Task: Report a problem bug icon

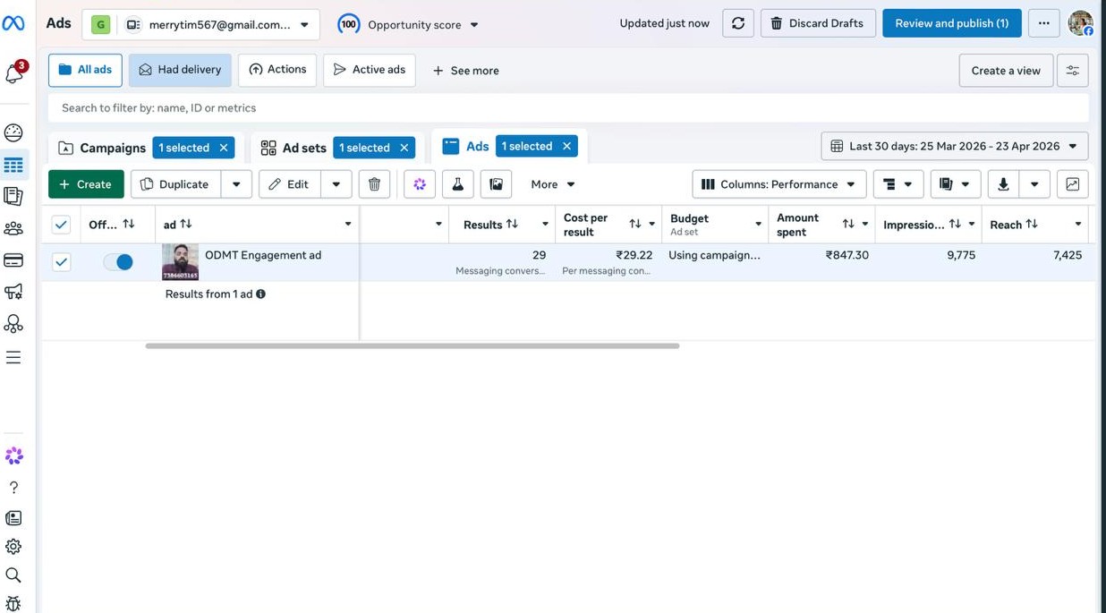Action: click(x=13, y=603)
